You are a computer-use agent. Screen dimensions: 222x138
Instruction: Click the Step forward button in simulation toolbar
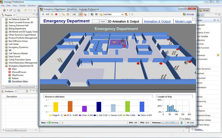pyautogui.click(x=47, y=14)
